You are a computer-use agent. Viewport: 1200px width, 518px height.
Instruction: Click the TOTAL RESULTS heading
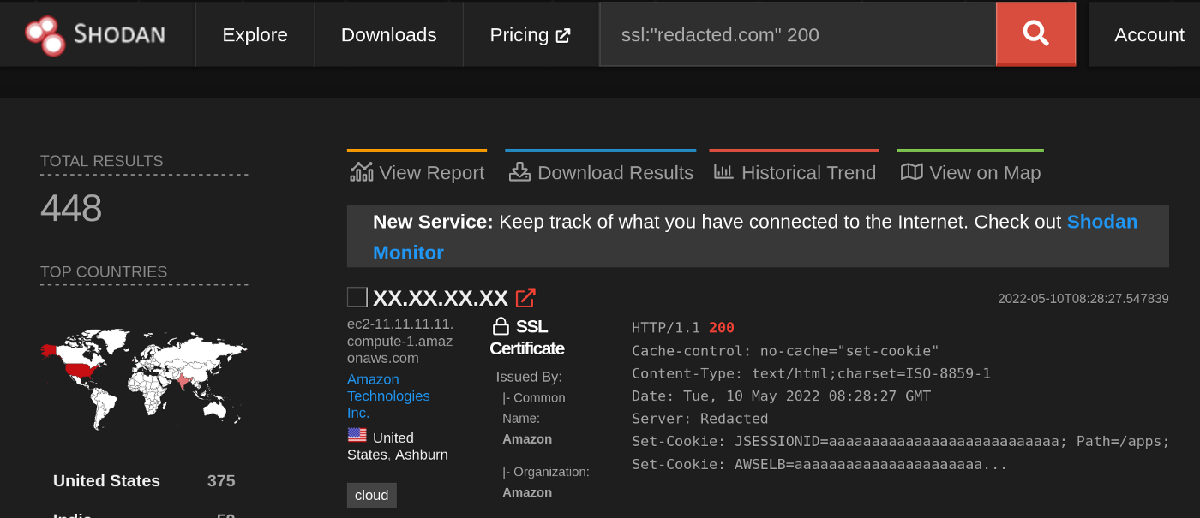point(101,161)
